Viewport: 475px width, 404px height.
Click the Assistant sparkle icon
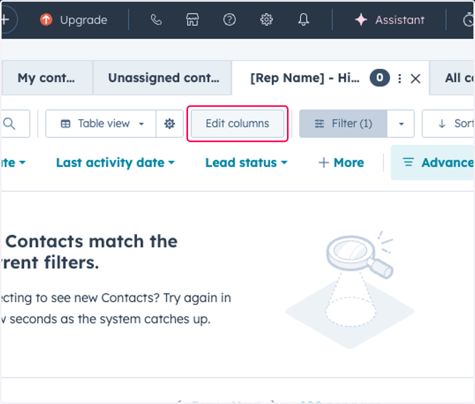(x=361, y=19)
